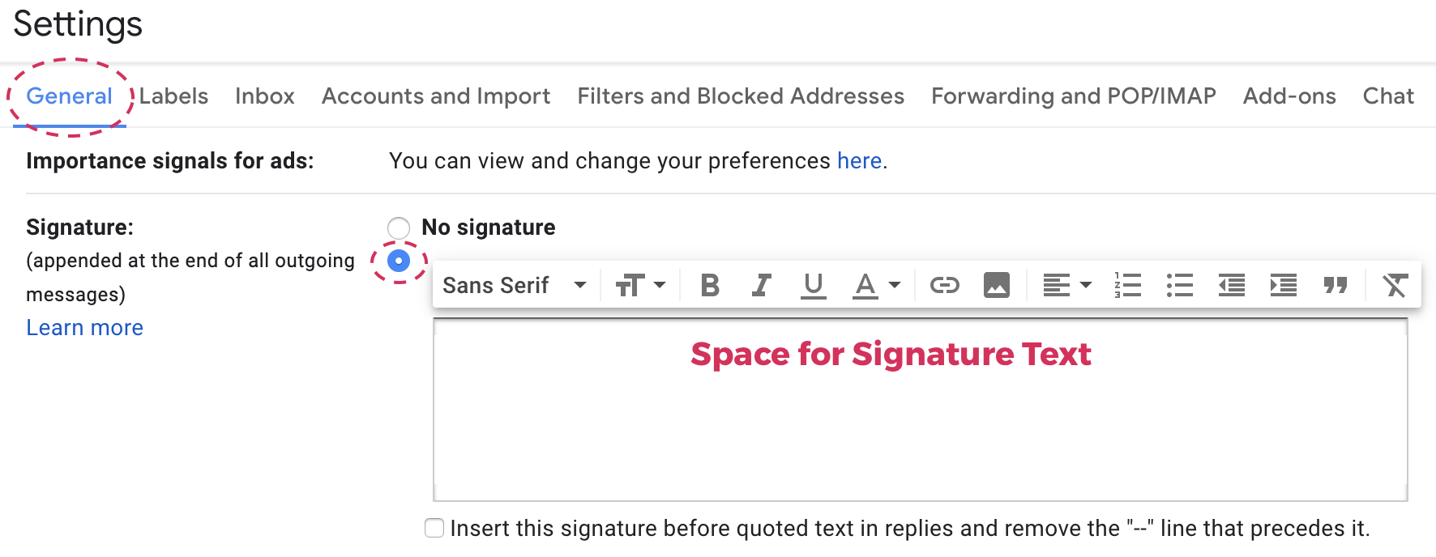
Task: Open the text size dropdown
Action: click(639, 285)
